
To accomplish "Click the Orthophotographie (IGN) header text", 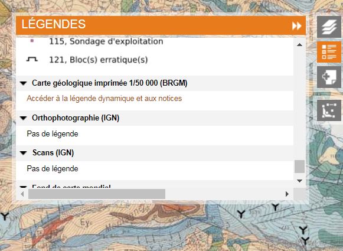I will (x=76, y=118).
